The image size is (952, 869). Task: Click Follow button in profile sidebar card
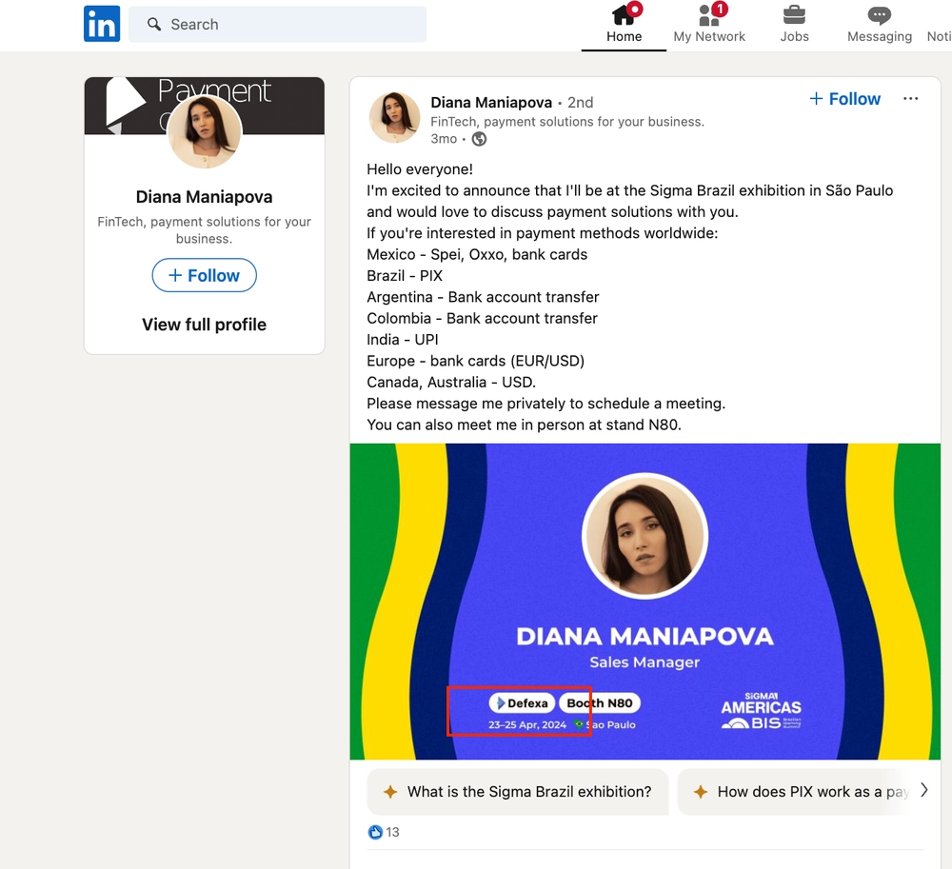pyautogui.click(x=204, y=275)
